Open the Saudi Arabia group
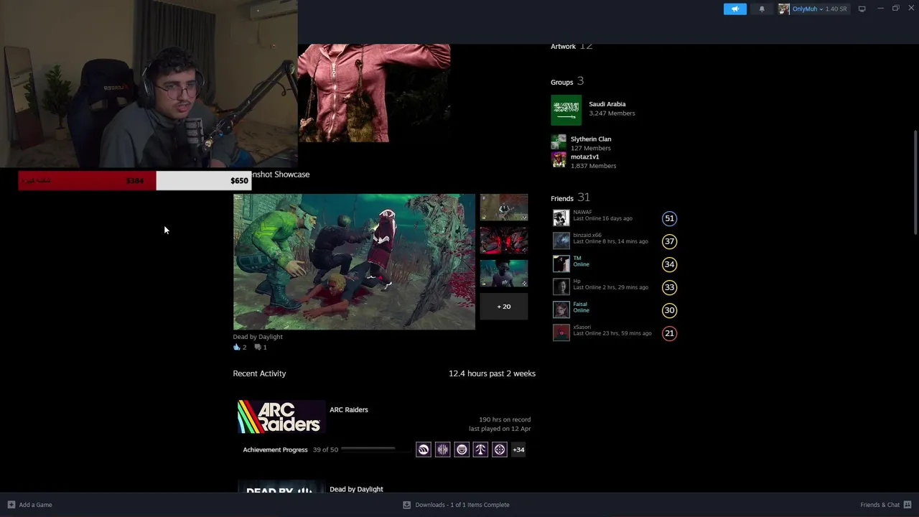Image resolution: width=919 pixels, height=517 pixels. pyautogui.click(x=607, y=104)
